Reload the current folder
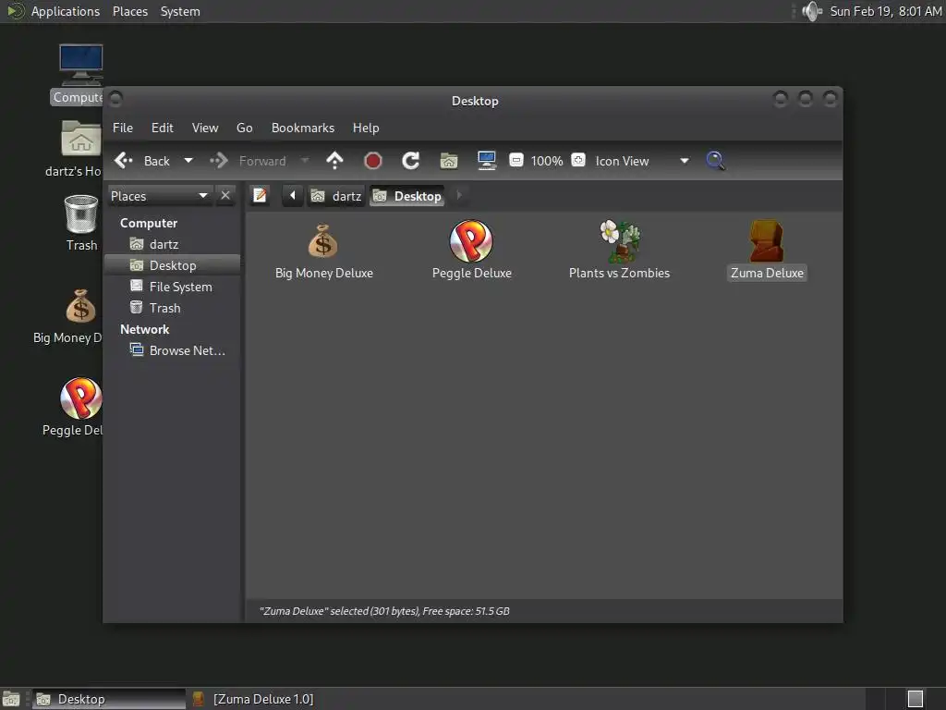 click(411, 161)
